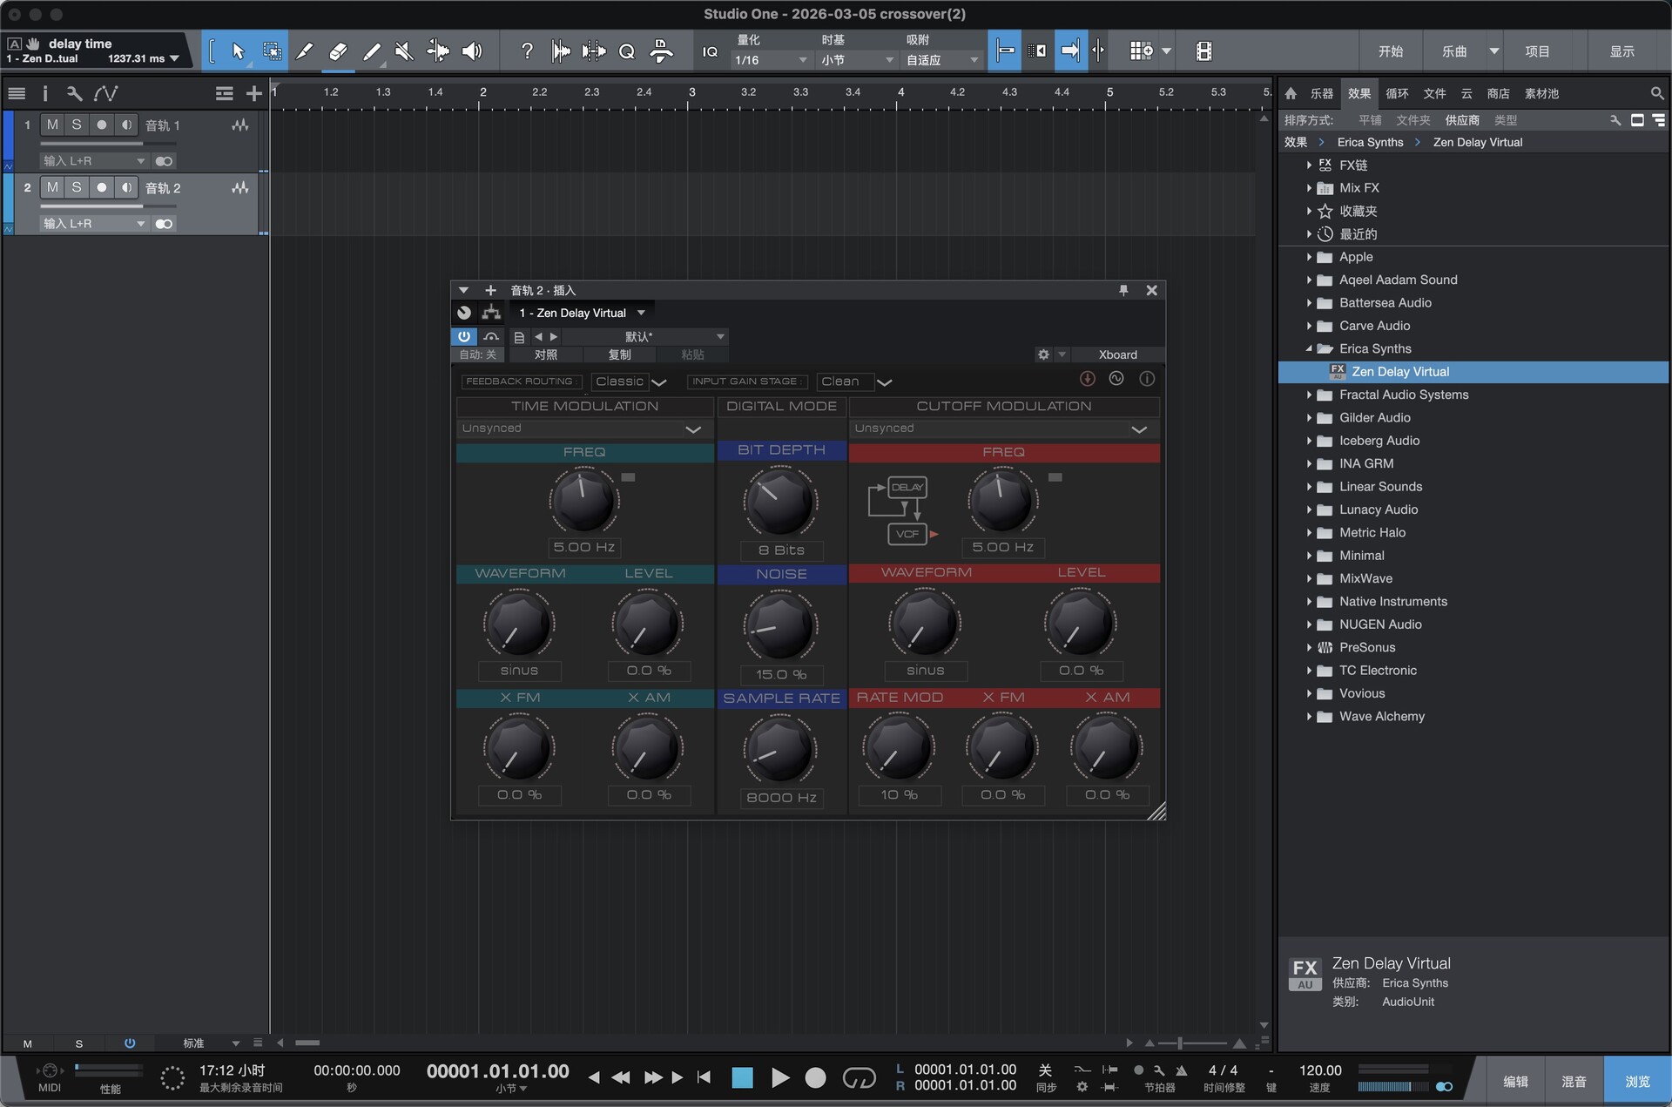This screenshot has width=1672, height=1107.
Task: Toggle Zen Delay plugin power bypass
Action: pyautogui.click(x=463, y=336)
